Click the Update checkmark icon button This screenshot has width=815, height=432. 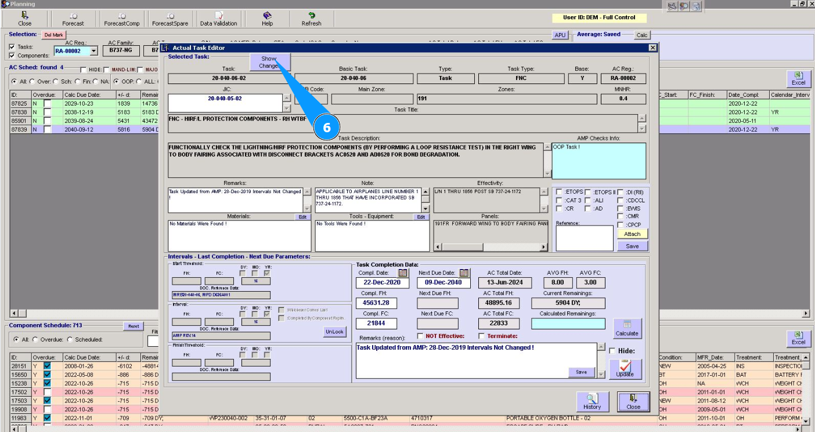[x=625, y=369]
